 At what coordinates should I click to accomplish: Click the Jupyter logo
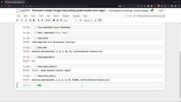pyautogui.click(x=23, y=10)
